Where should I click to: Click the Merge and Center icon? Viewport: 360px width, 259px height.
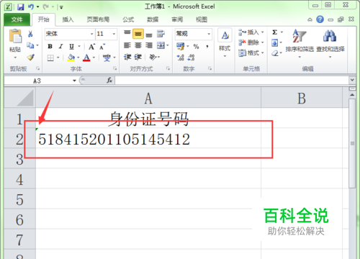point(161,45)
